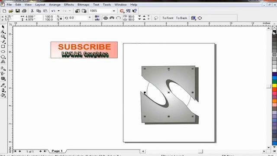
Task: Go to the first page button
Action: pos(15,151)
